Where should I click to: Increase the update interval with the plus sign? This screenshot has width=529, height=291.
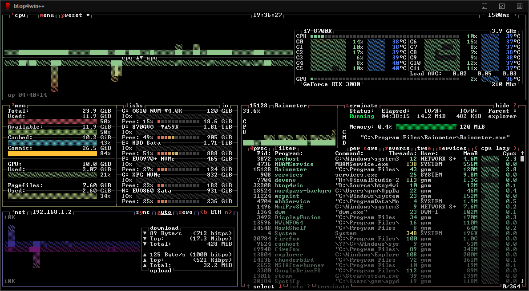(x=515, y=15)
